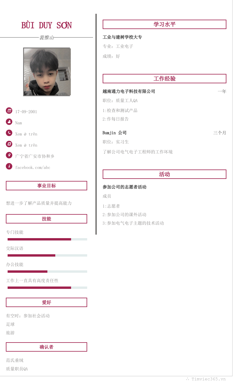This screenshot has width=234, height=383.
Task: Click the gender person icon
Action: pos(9,122)
